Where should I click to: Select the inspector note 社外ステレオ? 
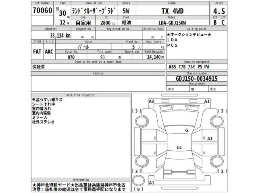pyautogui.click(x=43, y=122)
